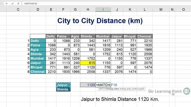Select column G header
This screenshot has height=107, width=191.
(75, 10)
